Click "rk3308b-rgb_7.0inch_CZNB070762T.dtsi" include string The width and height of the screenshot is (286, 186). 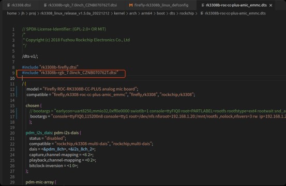coord(79,73)
